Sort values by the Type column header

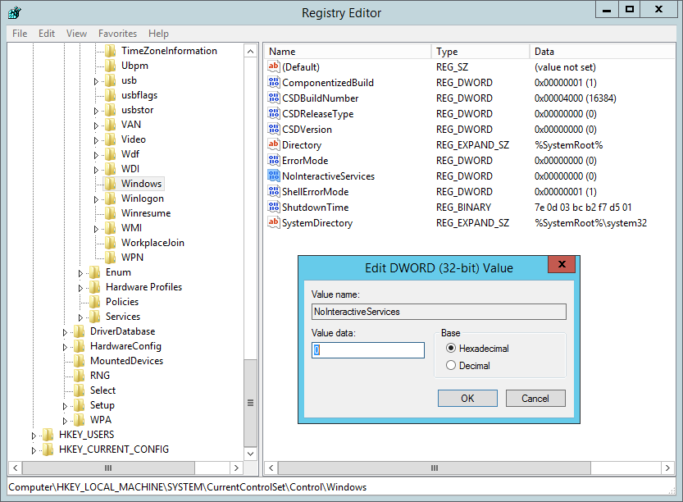tap(480, 52)
